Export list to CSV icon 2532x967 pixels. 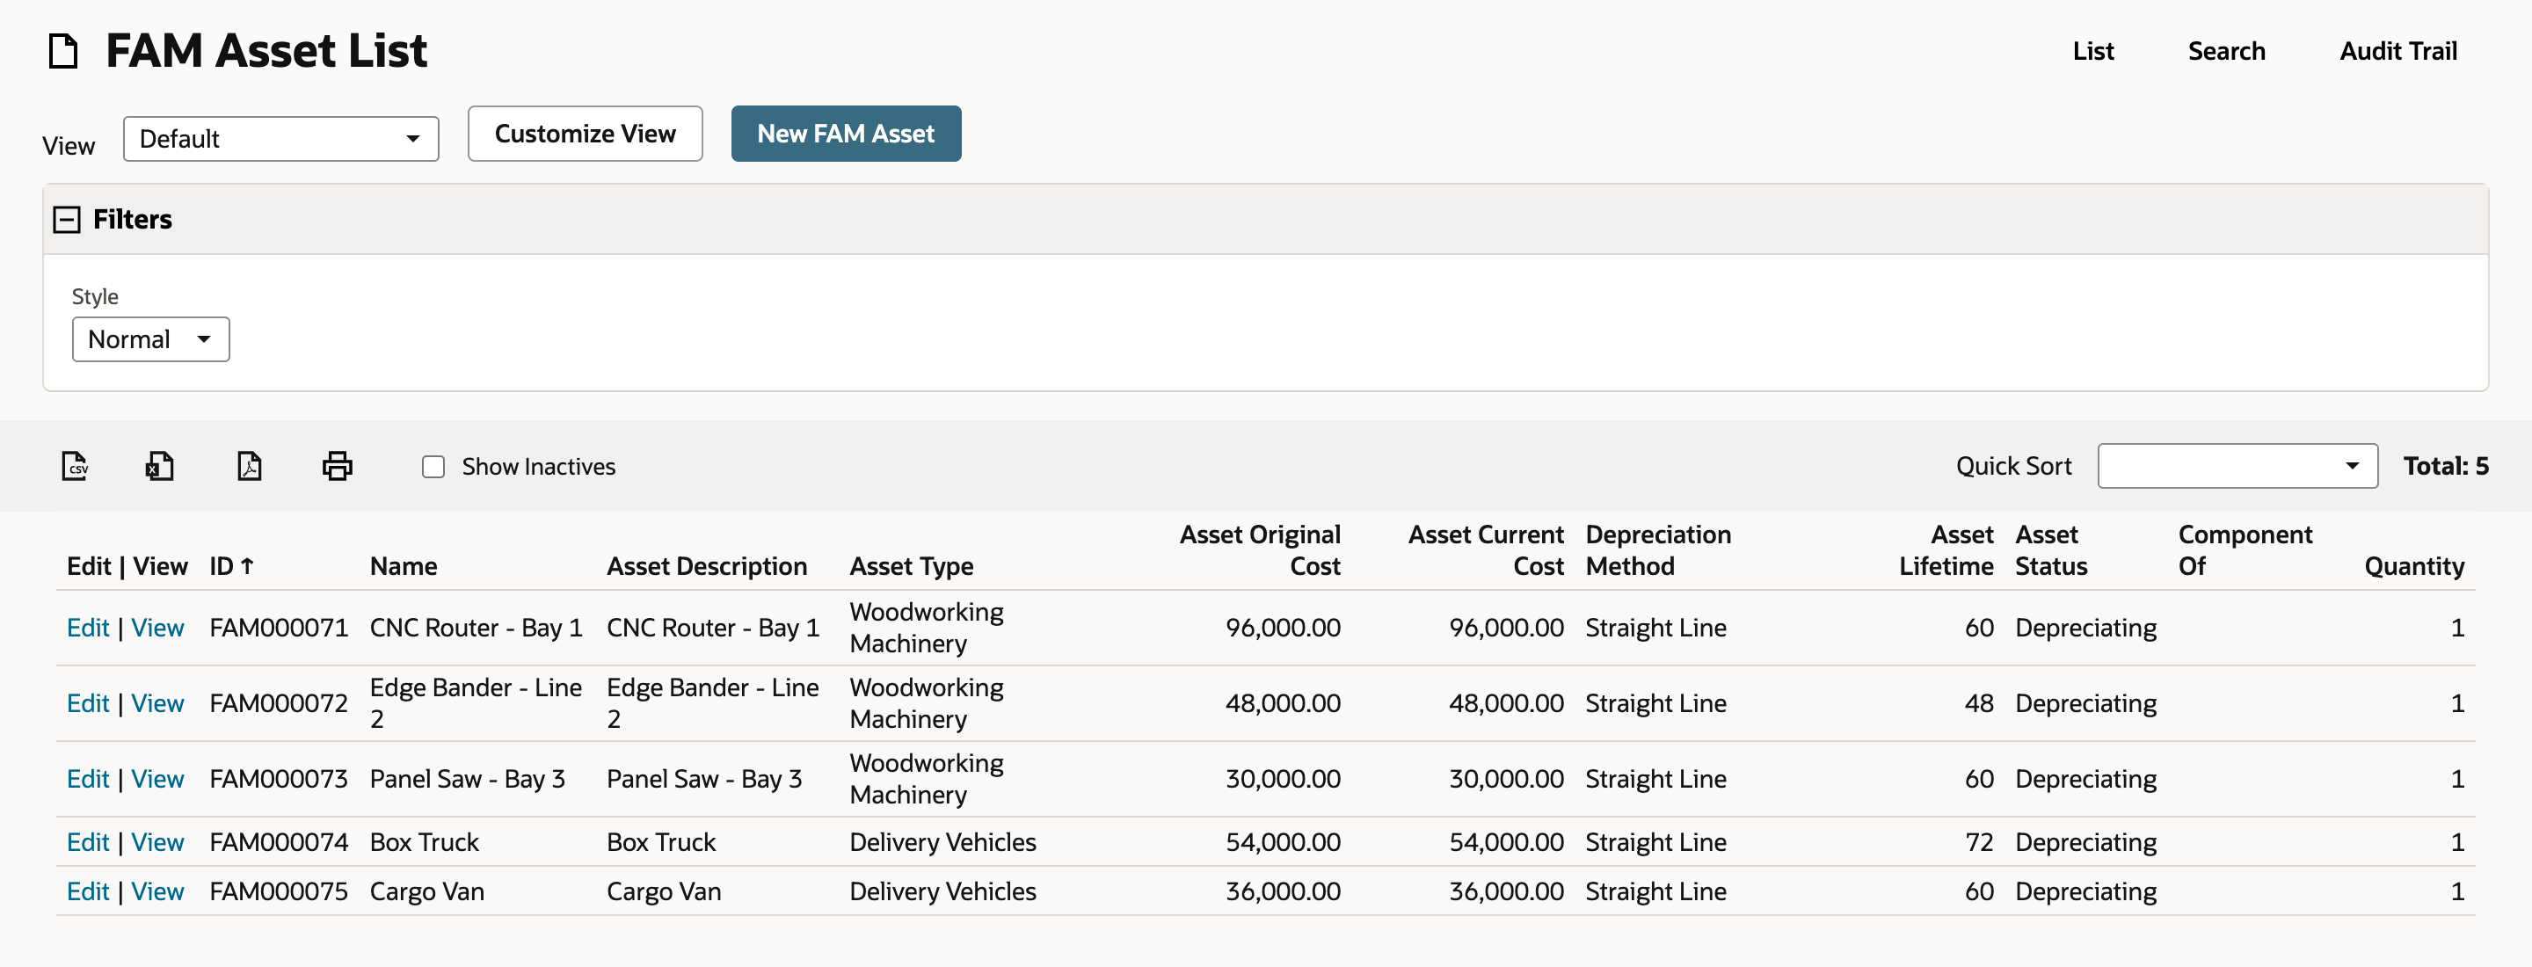click(x=75, y=466)
